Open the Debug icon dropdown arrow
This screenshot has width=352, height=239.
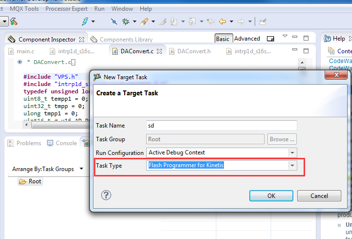[134, 22]
